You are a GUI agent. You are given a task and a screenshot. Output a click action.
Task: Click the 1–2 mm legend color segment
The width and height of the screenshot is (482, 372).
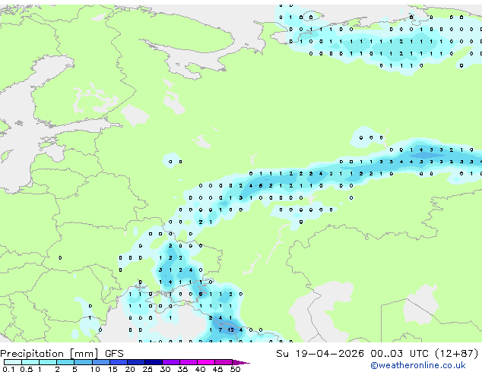(48, 362)
